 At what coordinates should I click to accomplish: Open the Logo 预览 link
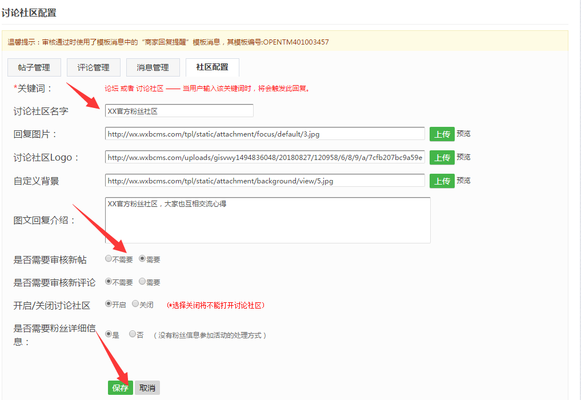pos(463,157)
